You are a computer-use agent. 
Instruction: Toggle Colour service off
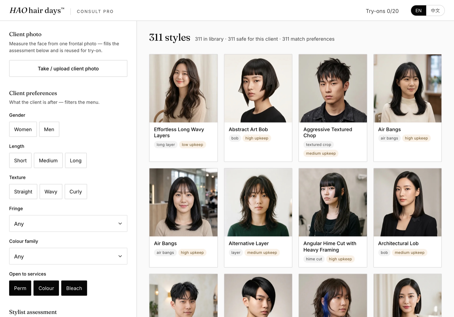pyautogui.click(x=46, y=288)
